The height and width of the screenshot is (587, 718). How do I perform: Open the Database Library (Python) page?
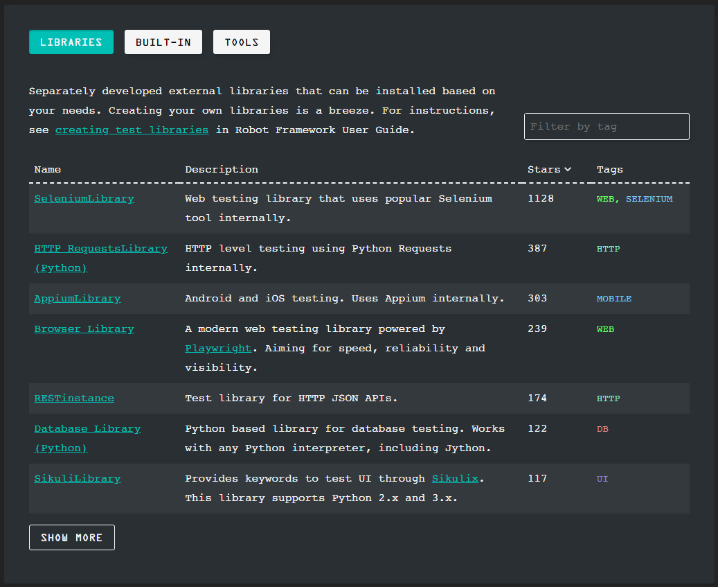click(87, 428)
